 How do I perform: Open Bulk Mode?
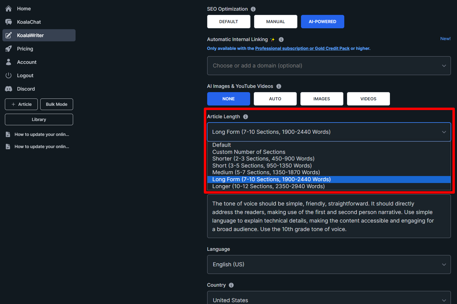(56, 104)
